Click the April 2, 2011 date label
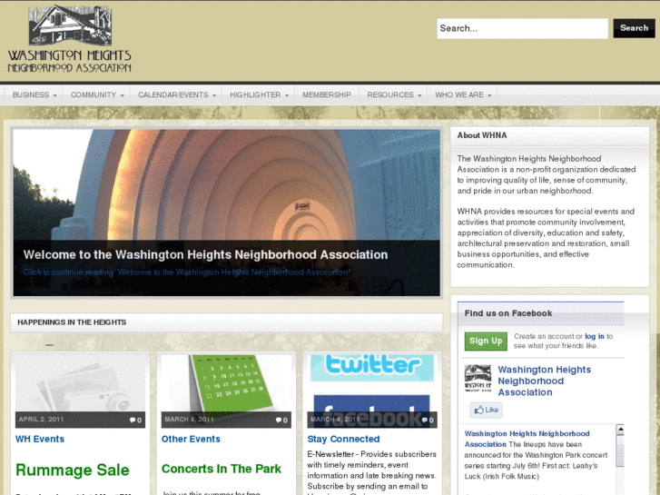The height and width of the screenshot is (495, 660). click(41, 420)
